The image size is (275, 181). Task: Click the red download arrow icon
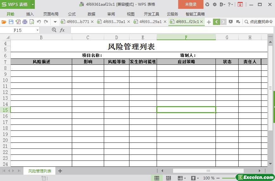(240, 4)
